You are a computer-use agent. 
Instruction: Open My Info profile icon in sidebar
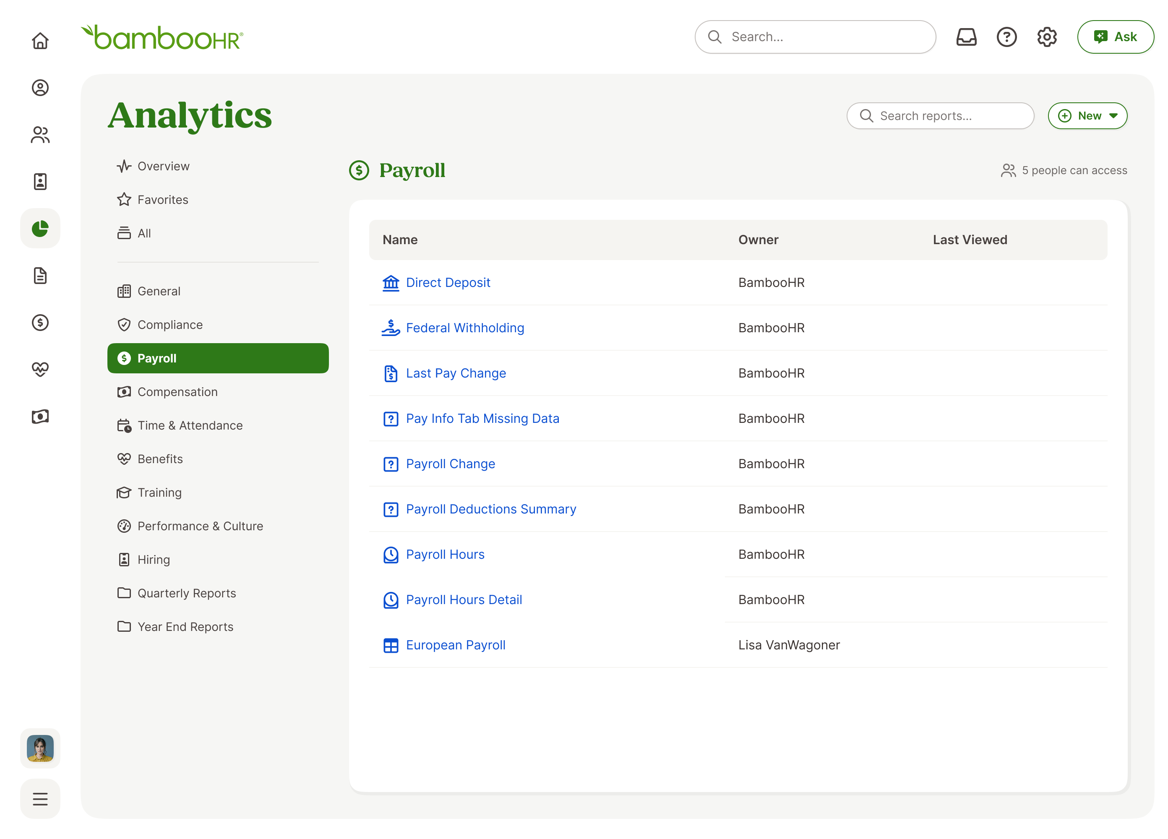point(40,88)
